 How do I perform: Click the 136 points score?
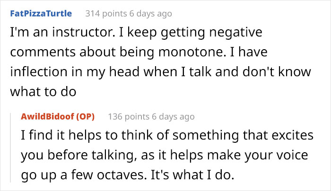coord(129,116)
